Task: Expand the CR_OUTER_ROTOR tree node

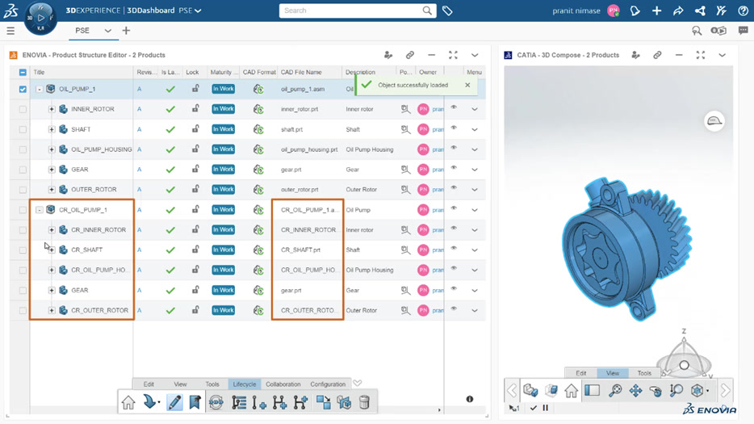Action: (x=52, y=310)
